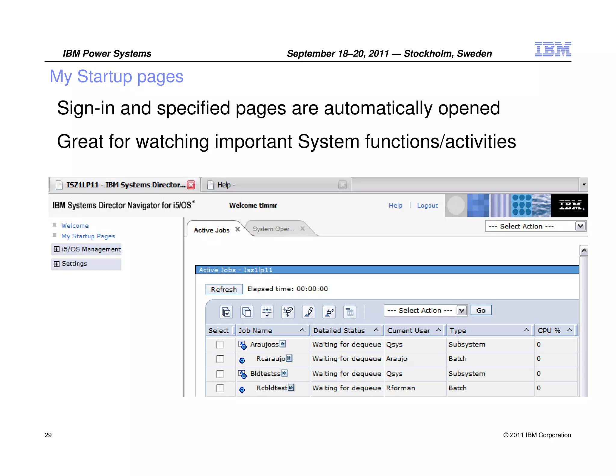This screenshot has height=476, width=616.
Task: Check the checkbox for the Rcbldtest job
Action: pyautogui.click(x=220, y=388)
